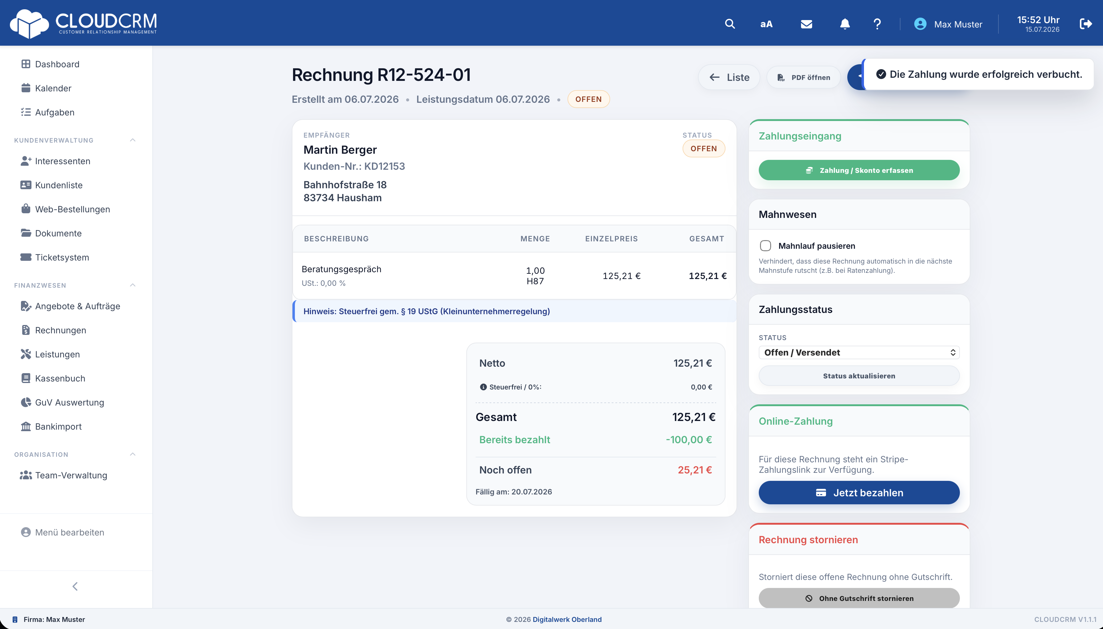1103x629 pixels.
Task: Click Ohne Gutschrift stornieren button
Action: (859, 598)
